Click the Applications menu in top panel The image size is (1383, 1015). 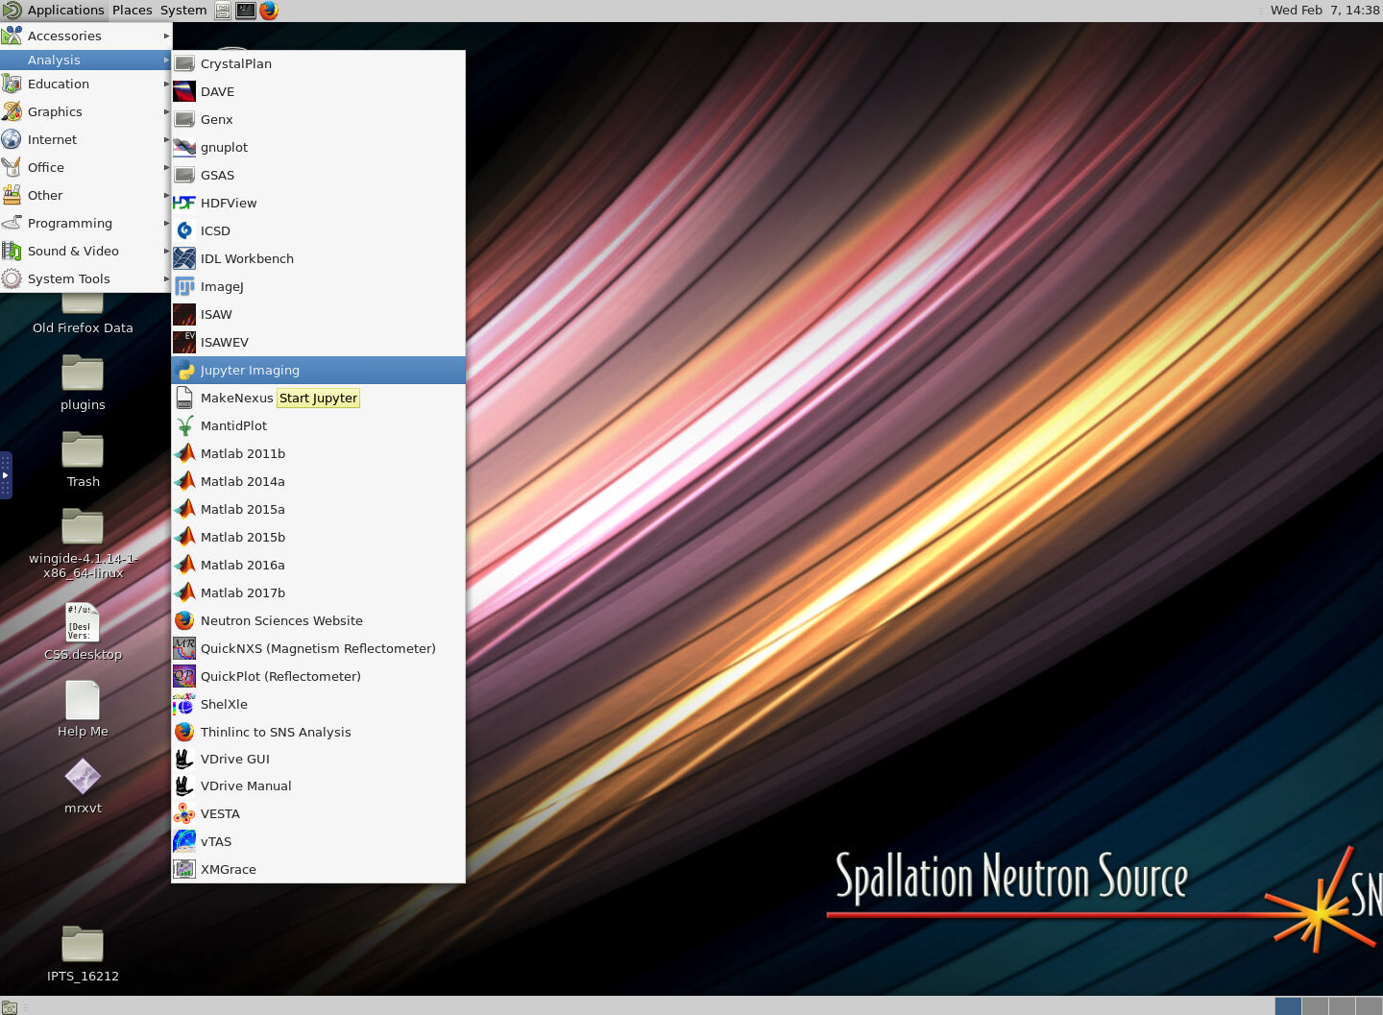pyautogui.click(x=54, y=10)
